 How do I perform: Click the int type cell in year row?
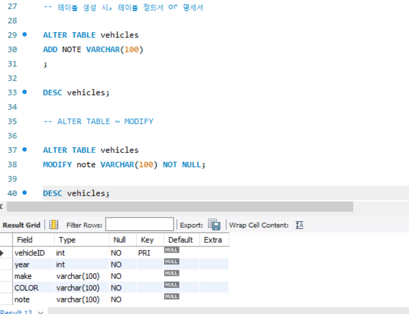click(x=82, y=265)
